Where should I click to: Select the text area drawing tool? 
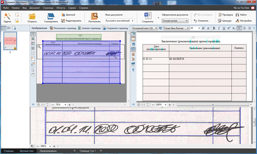33,34
